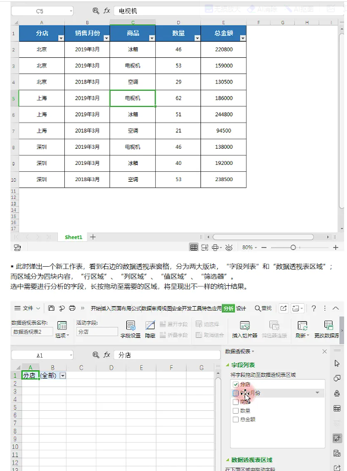Click the 活动字段 input field
This screenshot has height=471, width=347.
pyautogui.click(x=97, y=332)
